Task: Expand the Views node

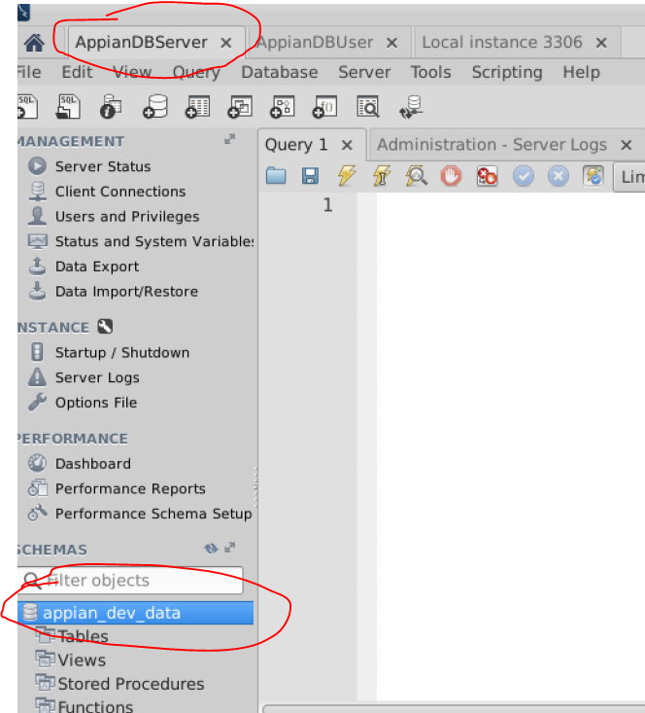Action: pos(82,660)
